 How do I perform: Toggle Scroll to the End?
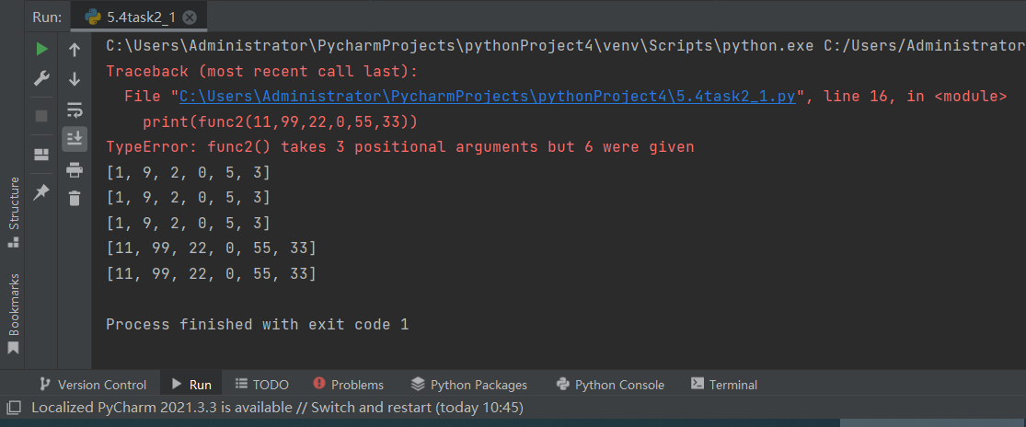pos(75,139)
